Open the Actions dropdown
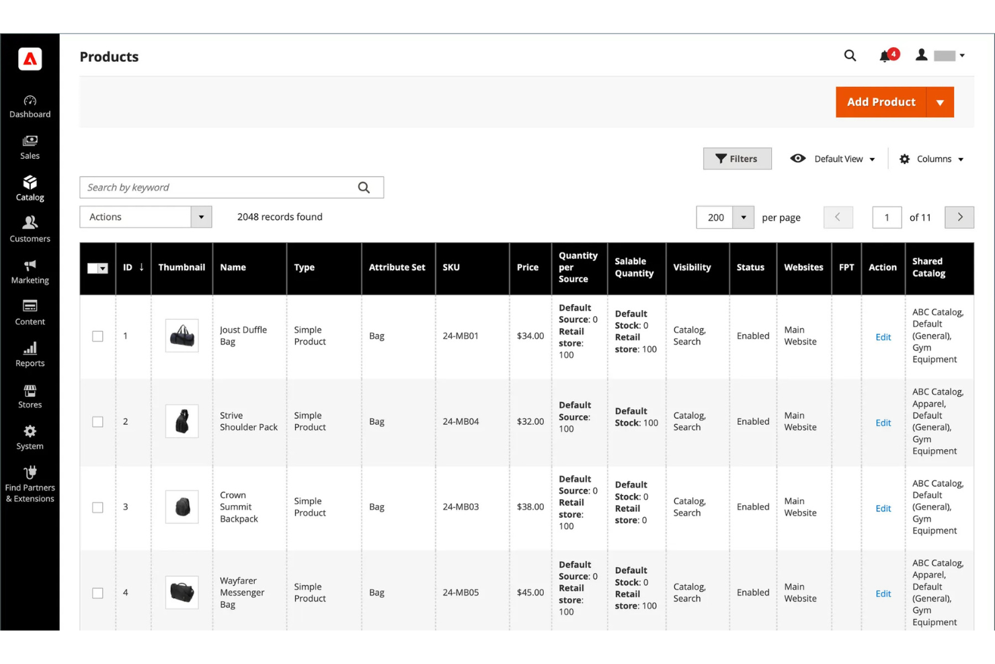 click(x=145, y=217)
